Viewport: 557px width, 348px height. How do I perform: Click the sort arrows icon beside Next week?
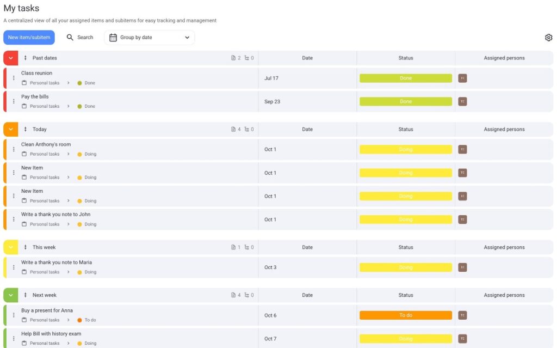pos(25,295)
